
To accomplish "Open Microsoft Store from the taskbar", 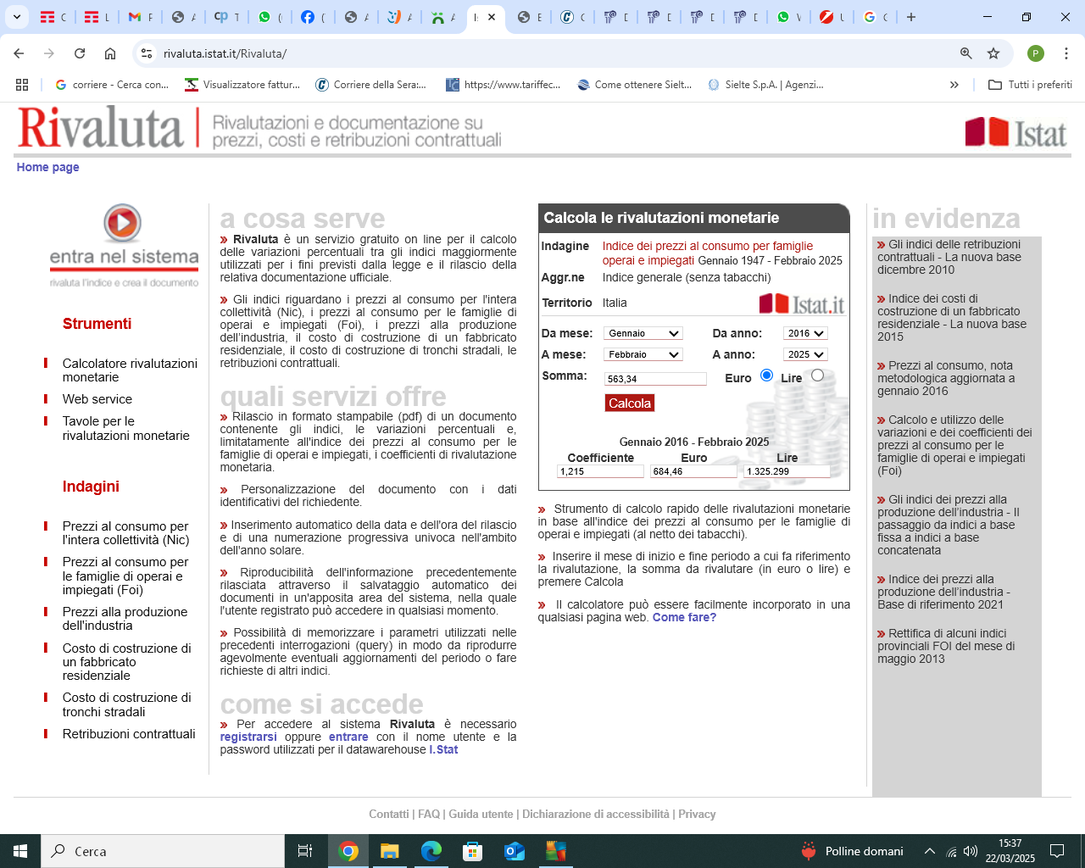I will click(473, 851).
